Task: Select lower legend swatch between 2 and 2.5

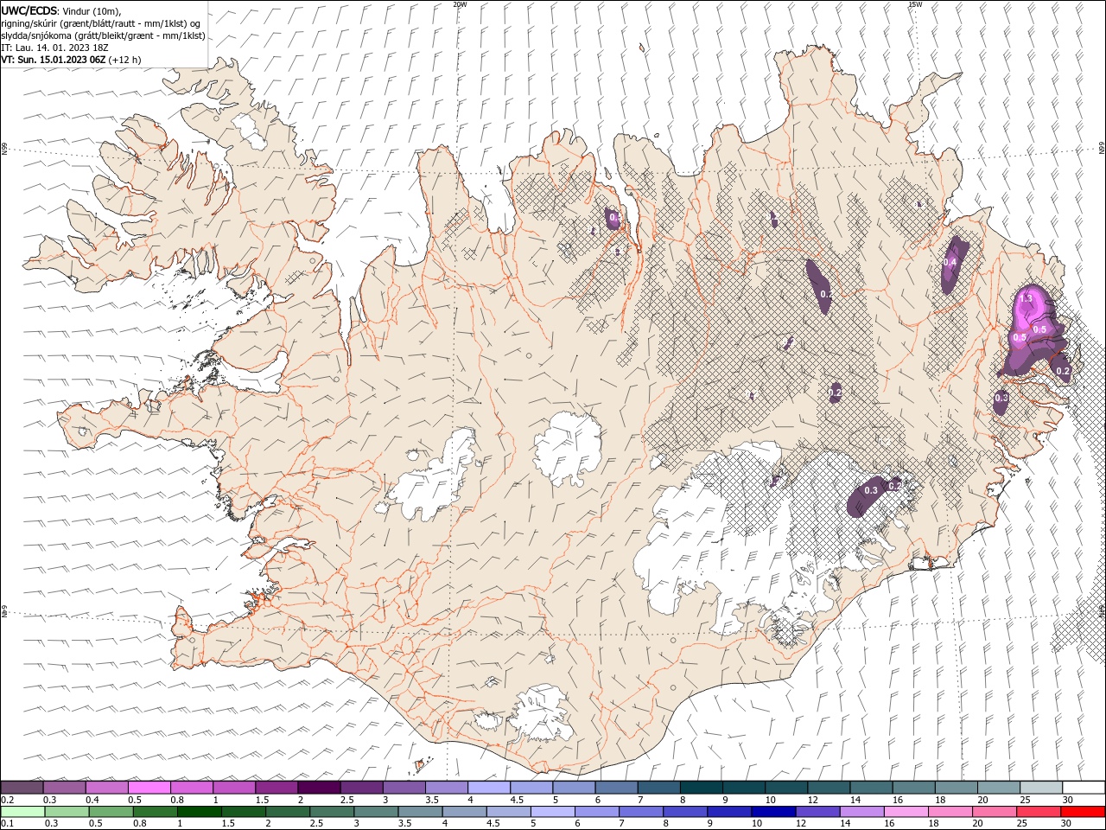Action: [287, 811]
